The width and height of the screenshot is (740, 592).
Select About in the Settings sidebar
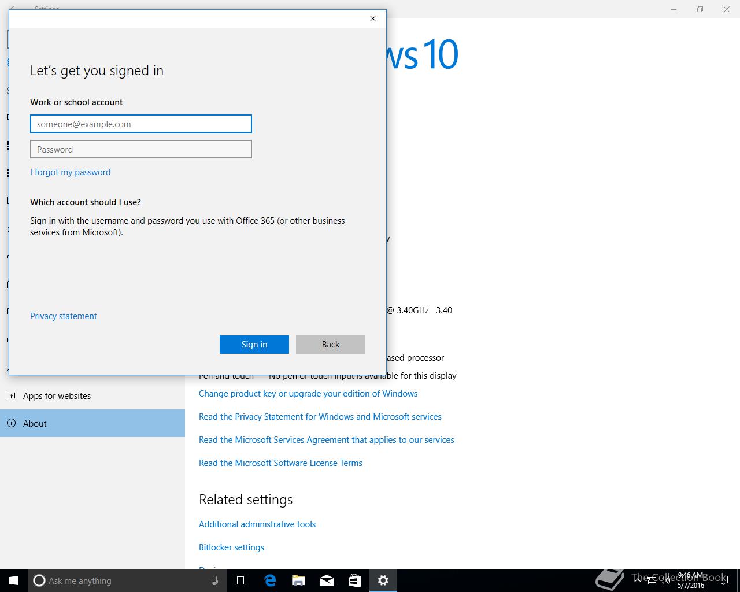(92, 423)
